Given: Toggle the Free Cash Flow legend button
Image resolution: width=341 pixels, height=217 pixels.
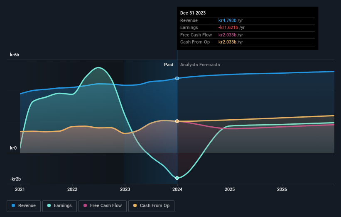Looking at the screenshot, I should 103,206.
